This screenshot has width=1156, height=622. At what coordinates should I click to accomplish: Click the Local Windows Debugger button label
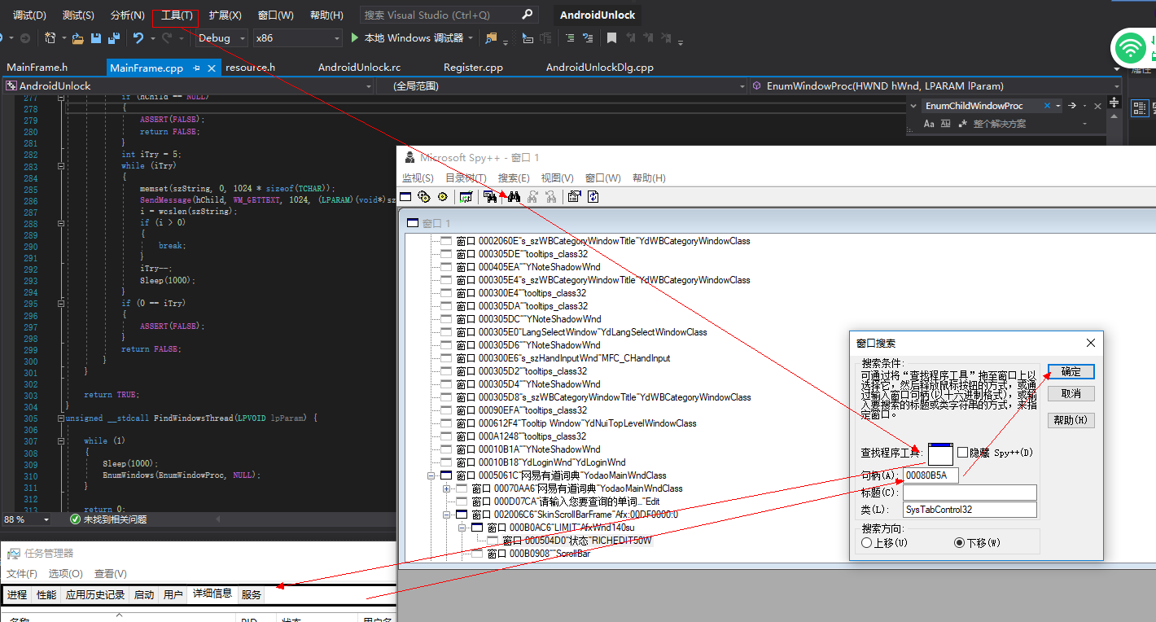[x=414, y=37]
